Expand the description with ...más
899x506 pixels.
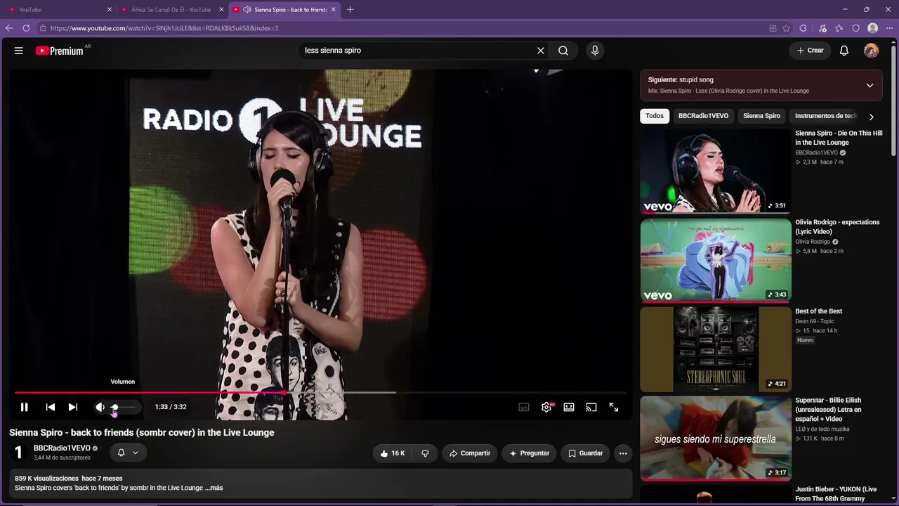pyautogui.click(x=214, y=488)
